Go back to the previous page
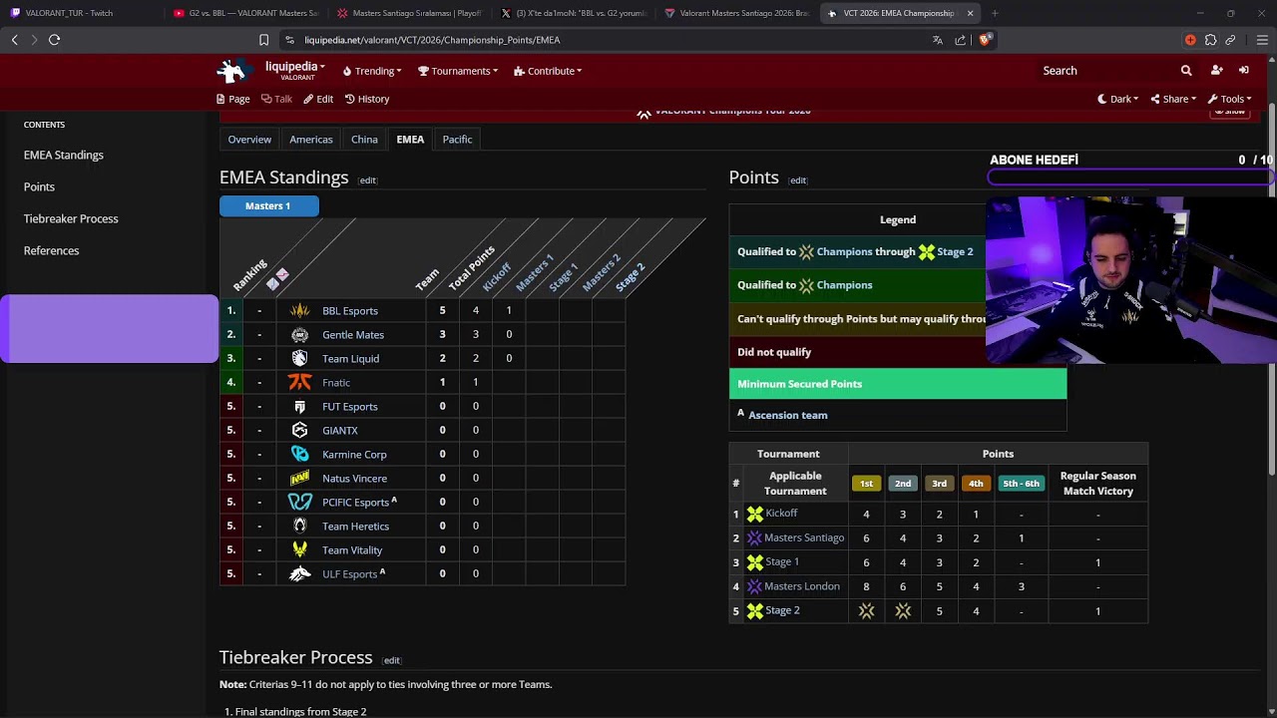Image resolution: width=1277 pixels, height=718 pixels. click(x=14, y=40)
